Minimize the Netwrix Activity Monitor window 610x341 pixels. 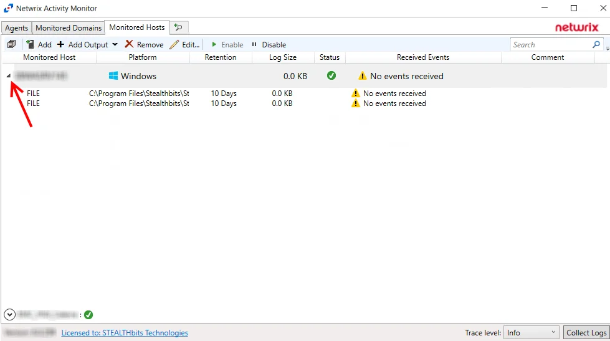(x=545, y=7)
